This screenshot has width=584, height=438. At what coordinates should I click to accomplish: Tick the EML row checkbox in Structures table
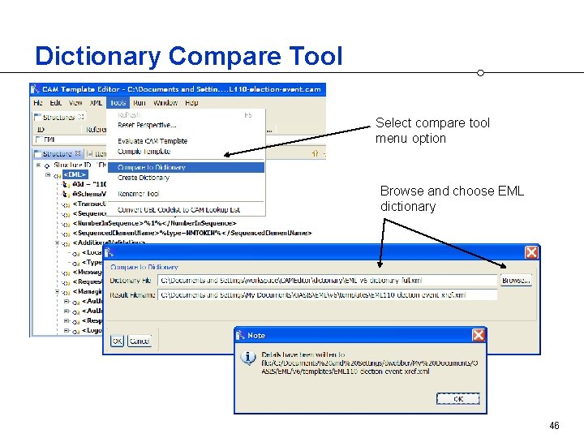38,140
